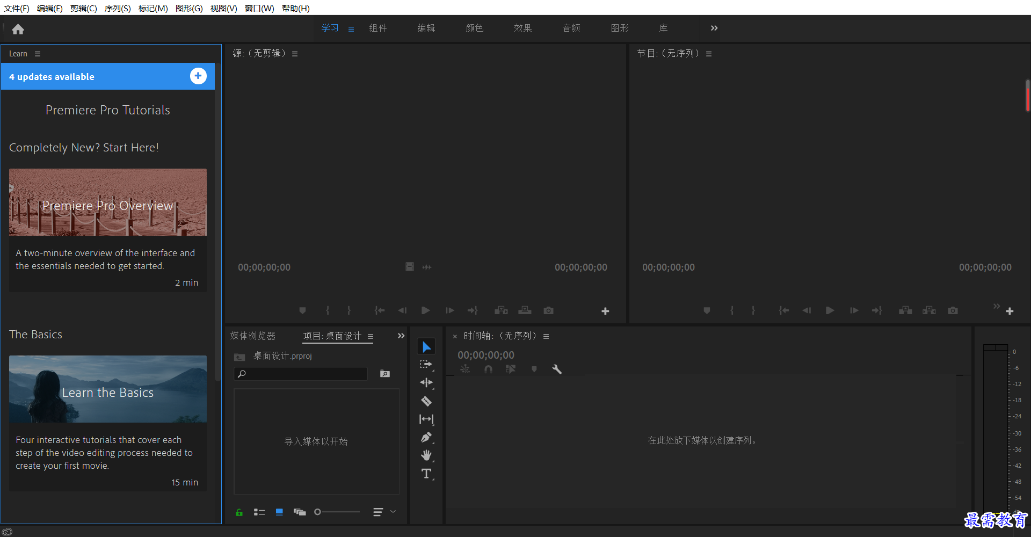Screen dimensions: 1031x537
Task: Step forward one frame in Source
Action: point(450,310)
